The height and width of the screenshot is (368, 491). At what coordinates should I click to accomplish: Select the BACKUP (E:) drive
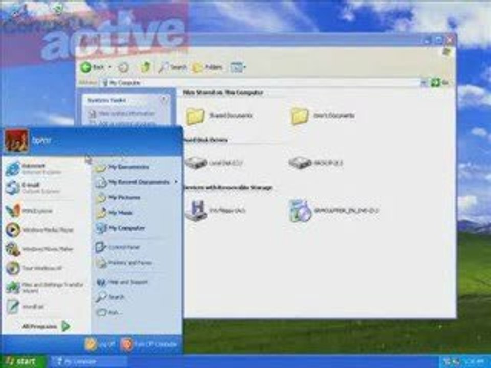coord(316,163)
